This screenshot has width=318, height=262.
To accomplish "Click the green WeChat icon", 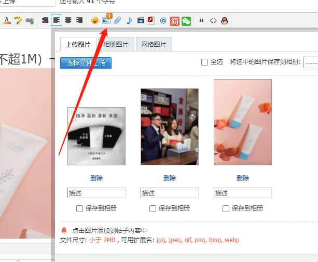I will 186,20.
